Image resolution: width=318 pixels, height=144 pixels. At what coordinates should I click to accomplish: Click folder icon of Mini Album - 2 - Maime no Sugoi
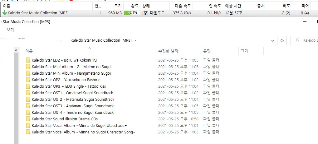(x=28, y=67)
